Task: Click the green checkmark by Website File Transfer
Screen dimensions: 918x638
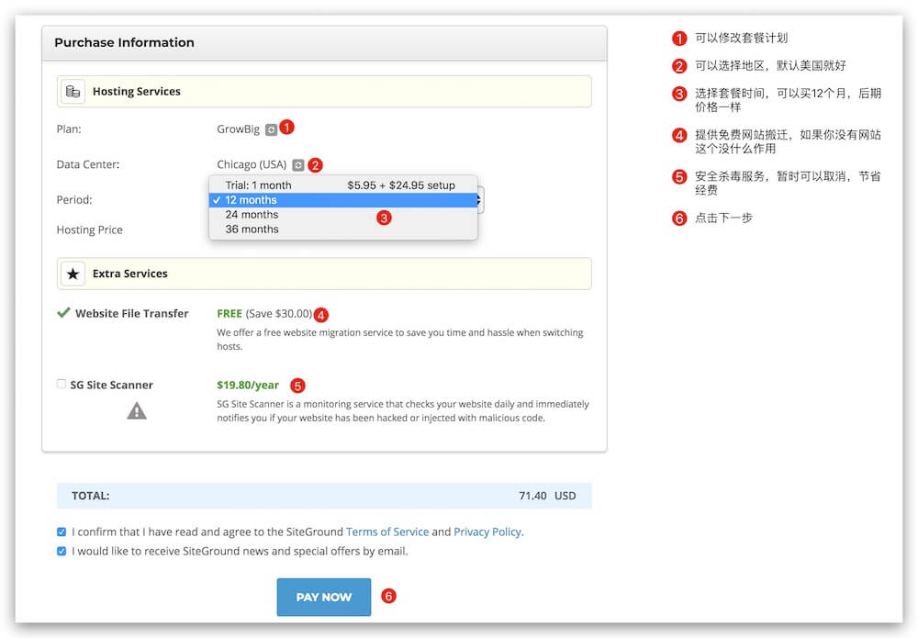Action: coord(63,313)
